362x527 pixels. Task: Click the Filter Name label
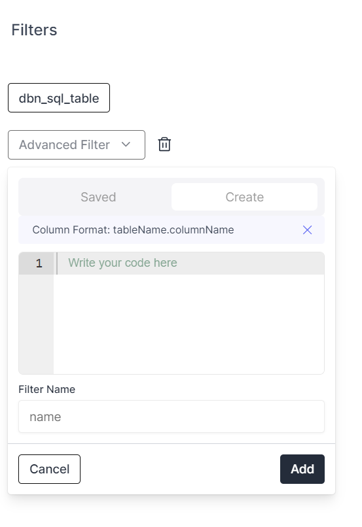(46, 389)
